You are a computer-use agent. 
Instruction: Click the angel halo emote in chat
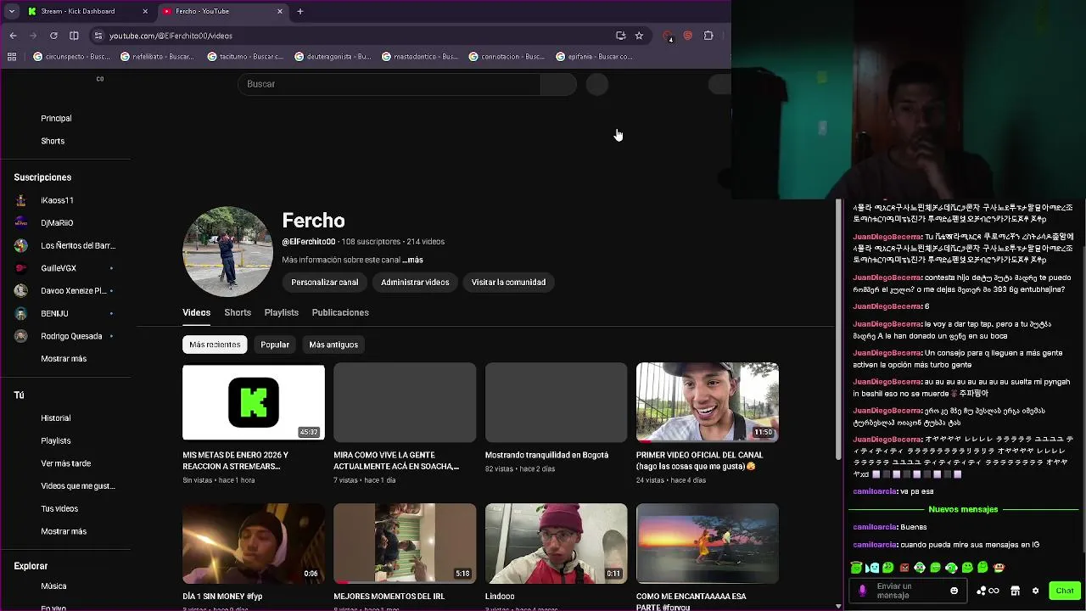pos(857,567)
